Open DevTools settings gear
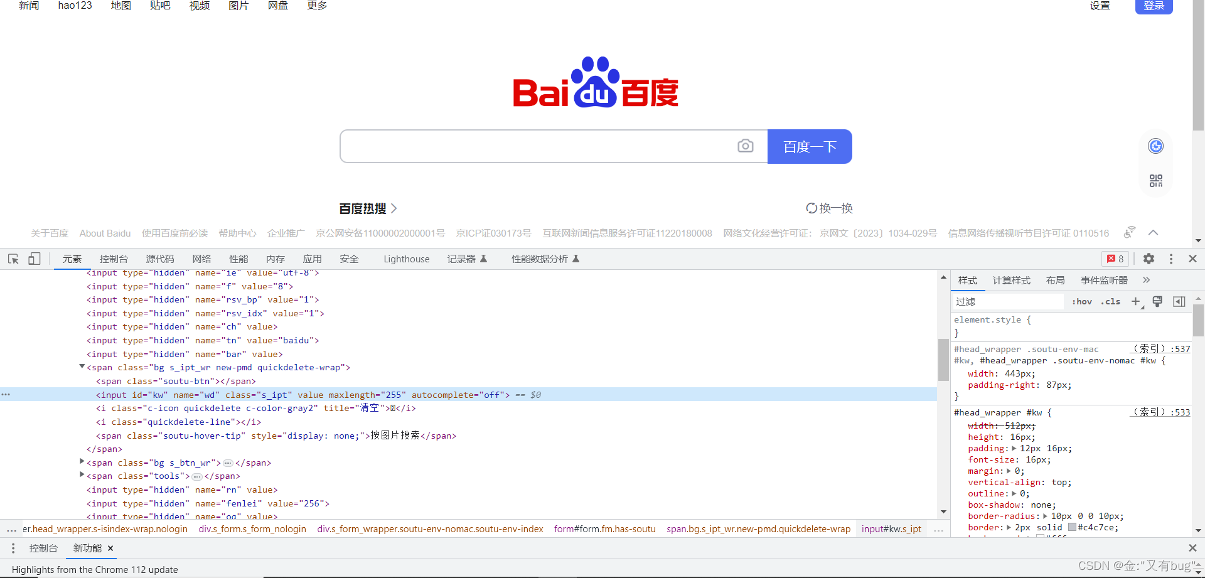1205x578 pixels. [1149, 259]
